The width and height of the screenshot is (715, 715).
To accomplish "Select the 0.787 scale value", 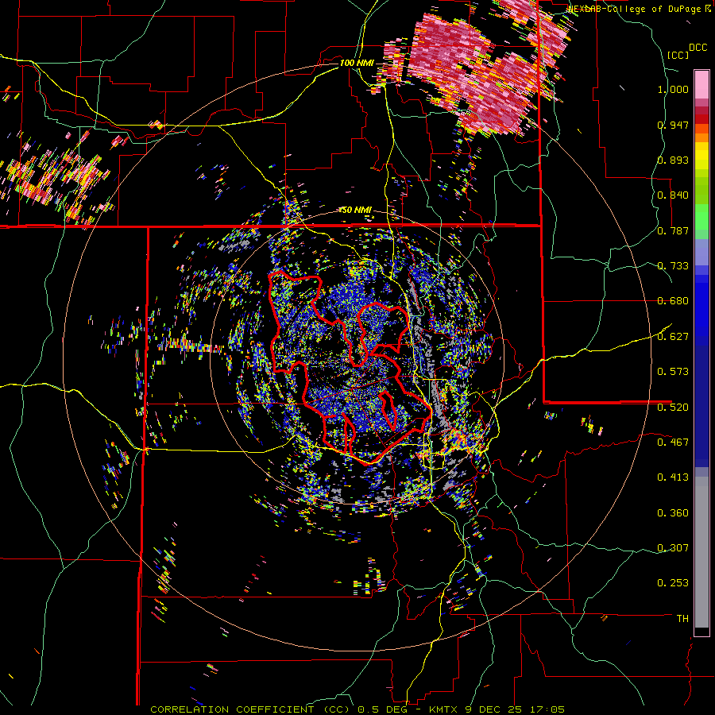I will 673,230.
